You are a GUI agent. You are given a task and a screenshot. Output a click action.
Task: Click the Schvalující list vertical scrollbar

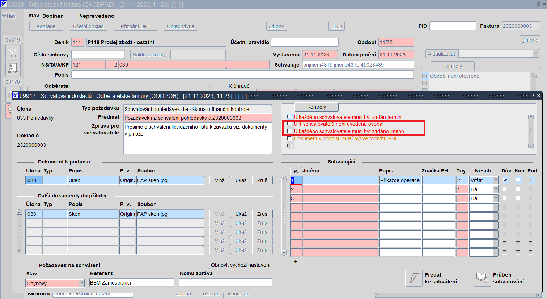point(284,215)
